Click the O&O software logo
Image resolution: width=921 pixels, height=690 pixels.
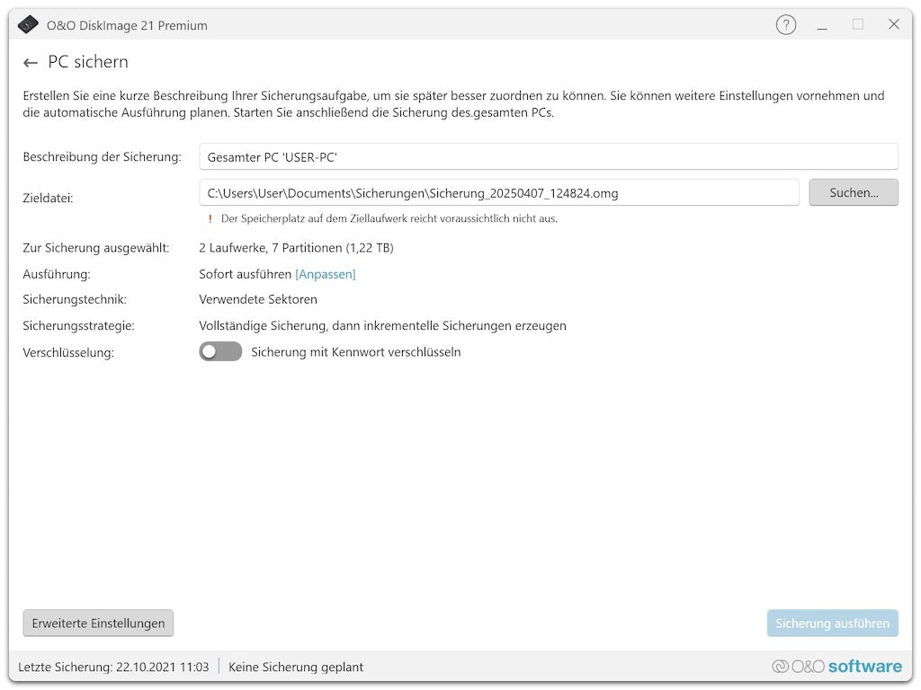pyautogui.click(x=836, y=667)
